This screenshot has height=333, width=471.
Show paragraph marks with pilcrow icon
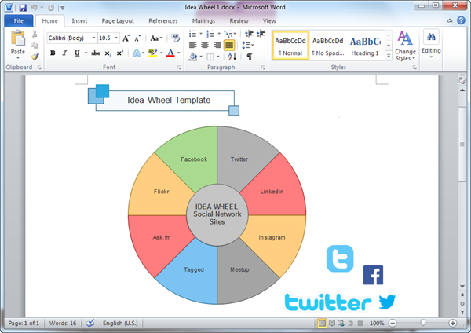tap(250, 57)
